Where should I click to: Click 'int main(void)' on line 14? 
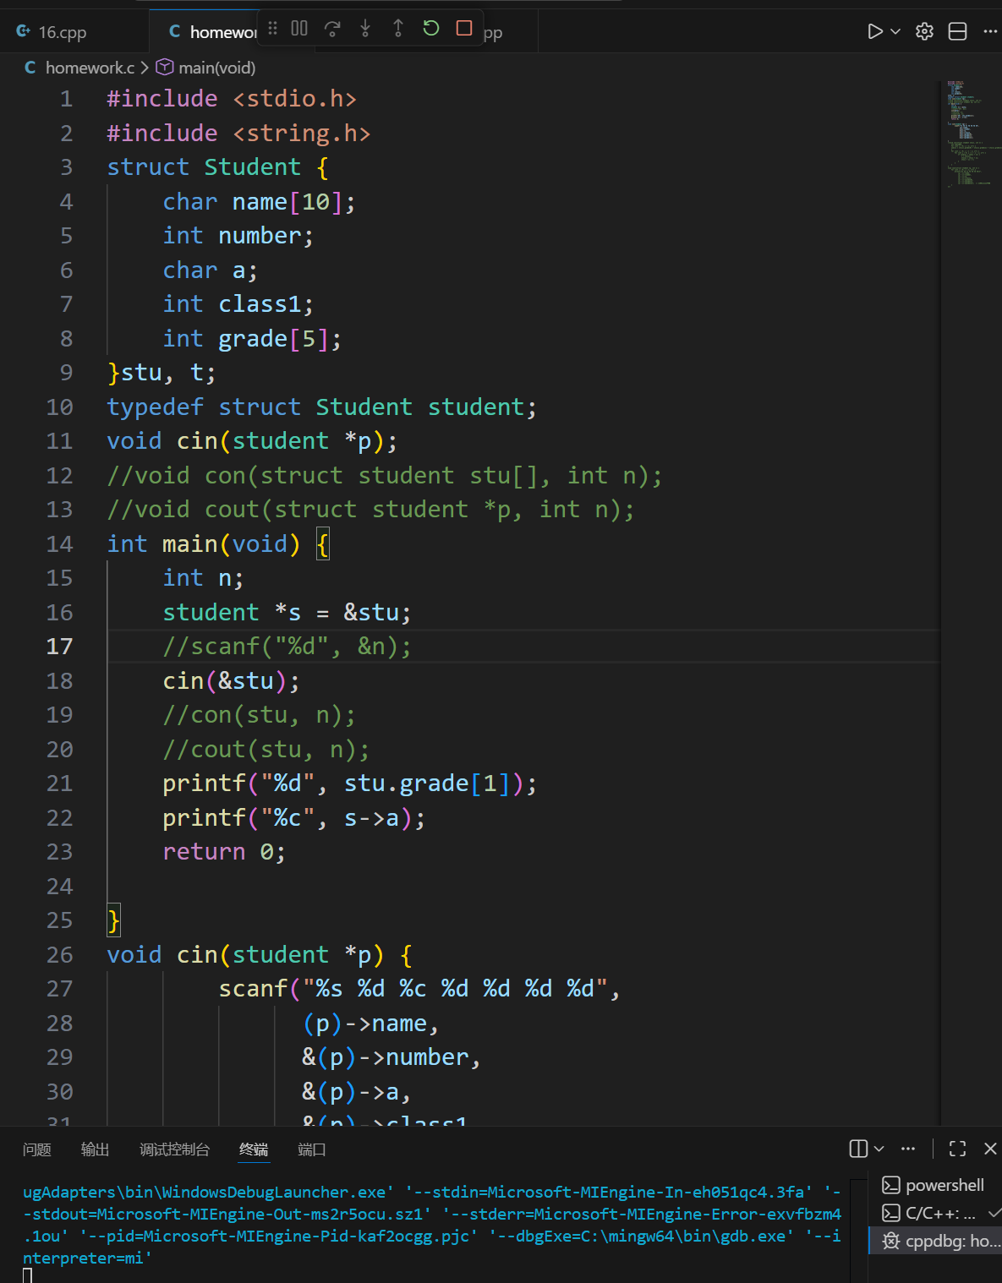203,544
